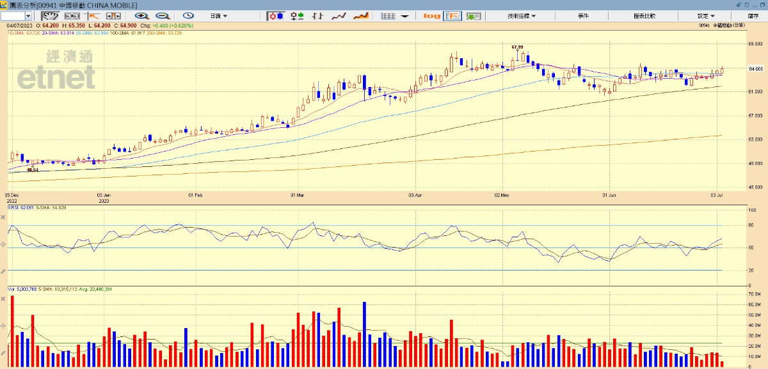The image size is (768, 369).
Task: Open the 日線 period dropdown
Action: (219, 15)
